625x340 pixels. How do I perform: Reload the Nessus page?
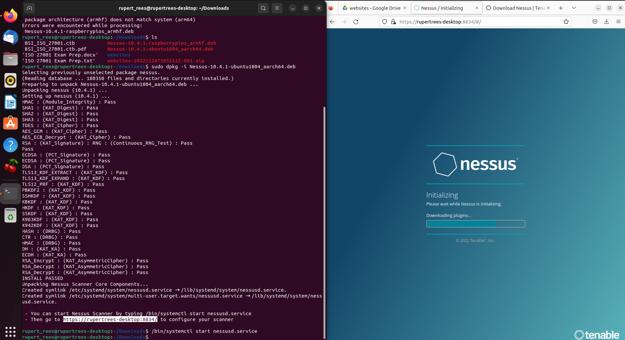click(356, 22)
